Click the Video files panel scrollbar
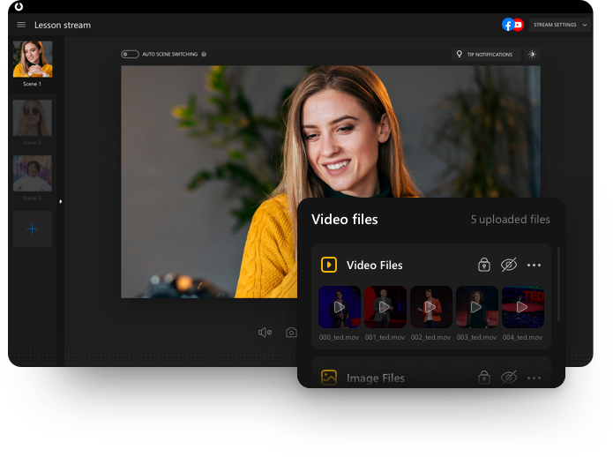Viewport: 613px width, 457px height. pos(558,284)
